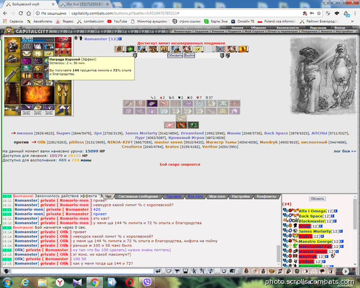Activate the green glowing skill icon
The width and height of the screenshot is (360, 288).
[x=193, y=125]
